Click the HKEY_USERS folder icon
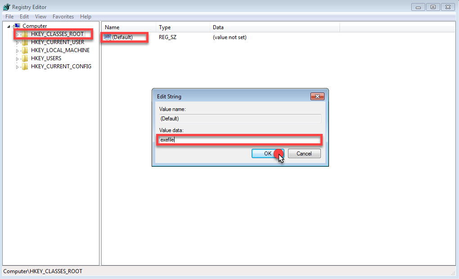The width and height of the screenshot is (459, 279). (25, 58)
